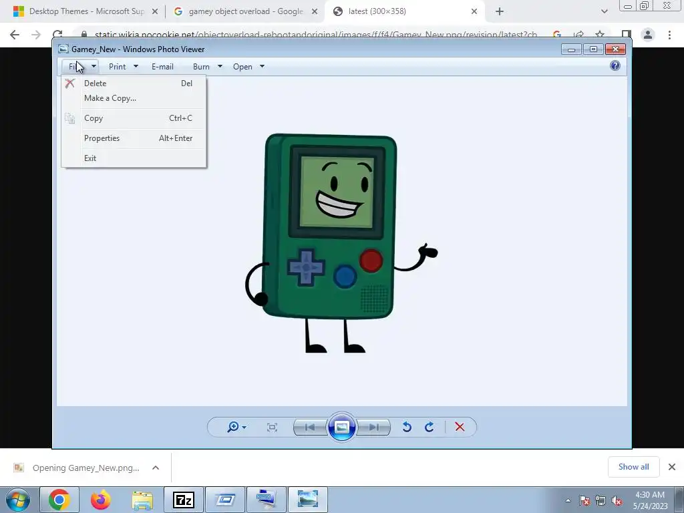
Task: Close the downloads bar
Action: click(x=672, y=467)
